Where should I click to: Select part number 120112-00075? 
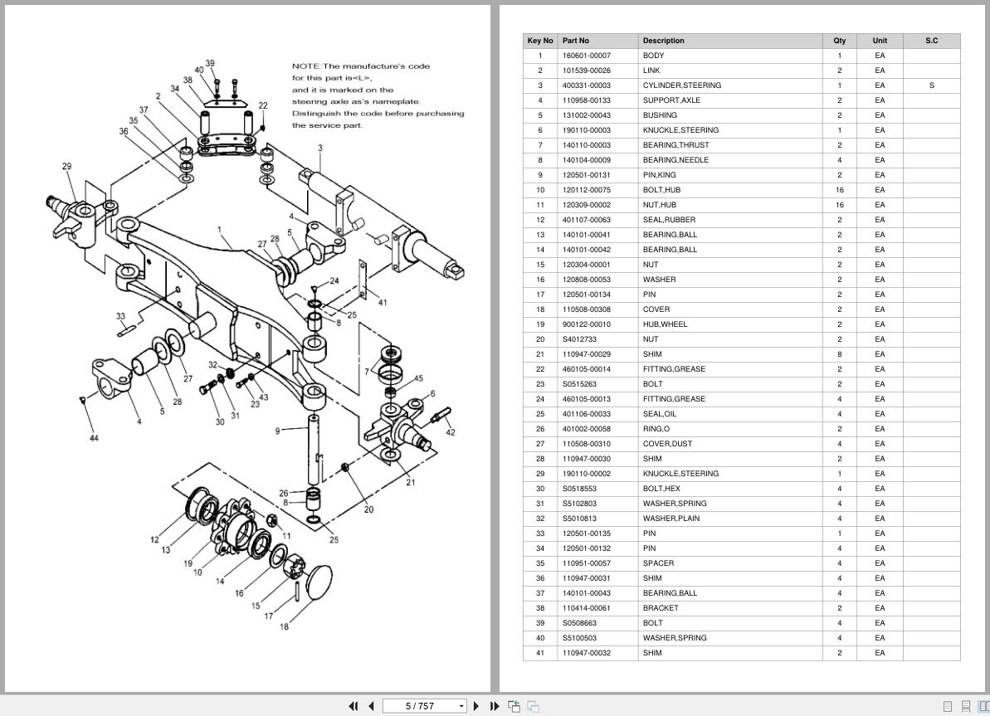point(587,190)
